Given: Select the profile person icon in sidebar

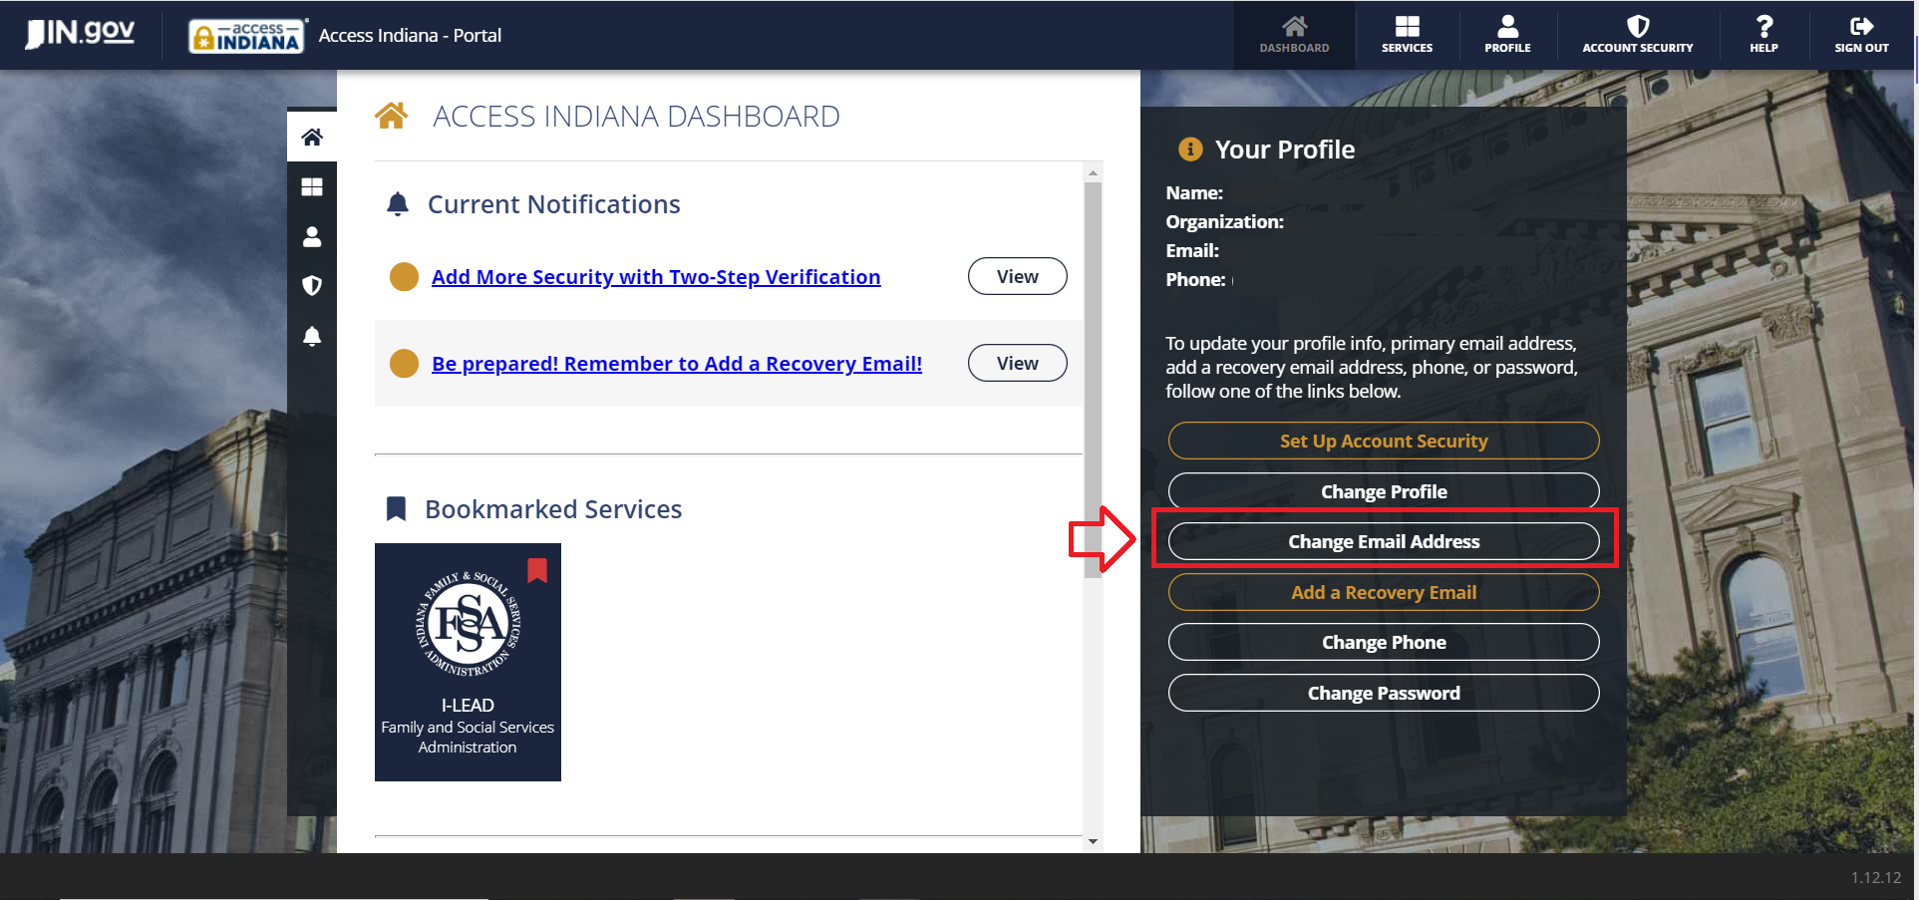Looking at the screenshot, I should tap(312, 236).
